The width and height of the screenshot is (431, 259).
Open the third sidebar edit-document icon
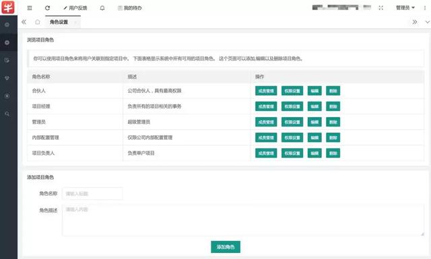7,60
